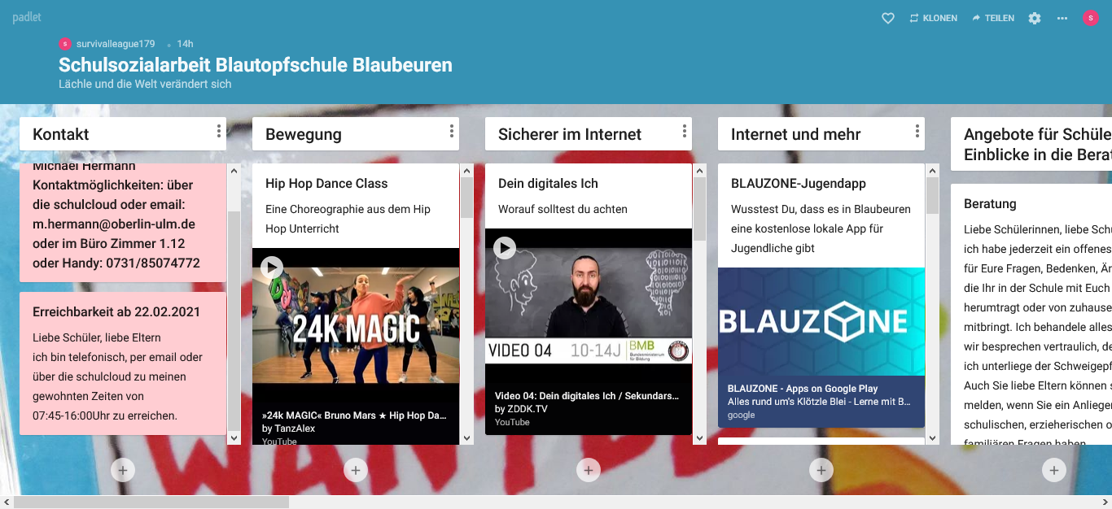Open Internet und mehr column menu
The height and width of the screenshot is (509, 1112).
point(917,132)
